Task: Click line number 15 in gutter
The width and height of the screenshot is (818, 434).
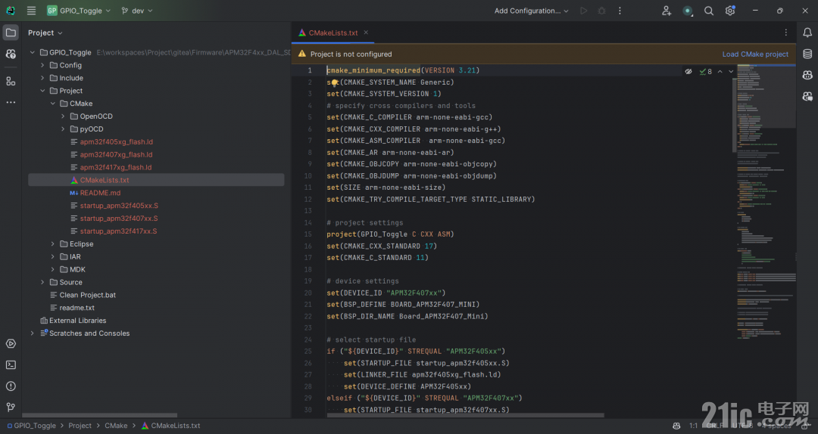Action: (x=308, y=234)
